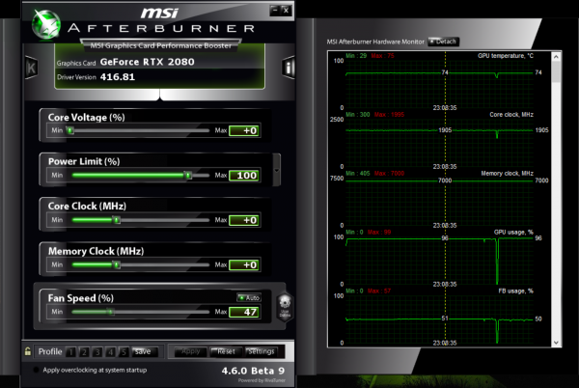
Task: Select profile slot 1
Action: click(70, 352)
